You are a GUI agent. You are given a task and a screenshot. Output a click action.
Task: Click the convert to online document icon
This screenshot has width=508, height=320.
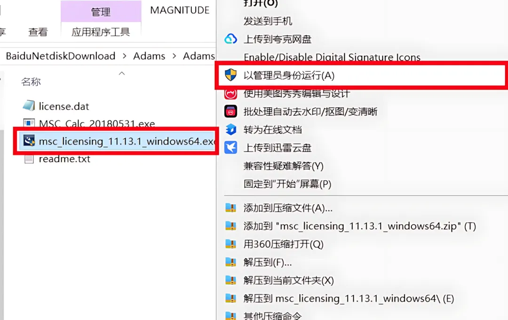[230, 130]
